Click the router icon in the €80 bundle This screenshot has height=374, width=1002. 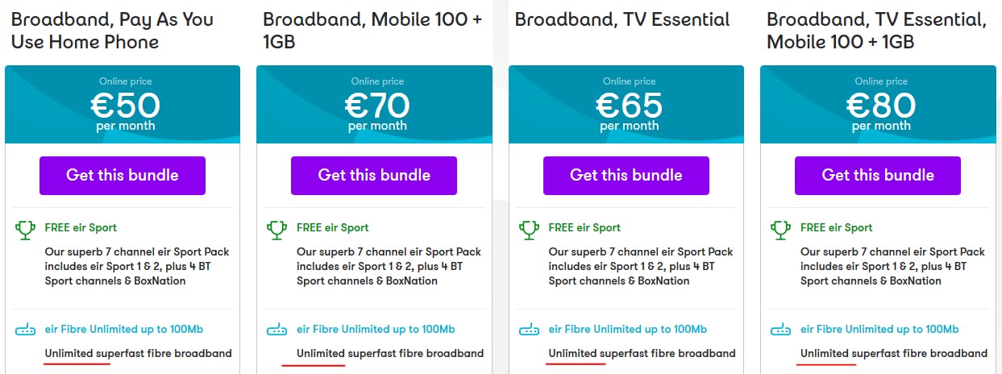781,330
